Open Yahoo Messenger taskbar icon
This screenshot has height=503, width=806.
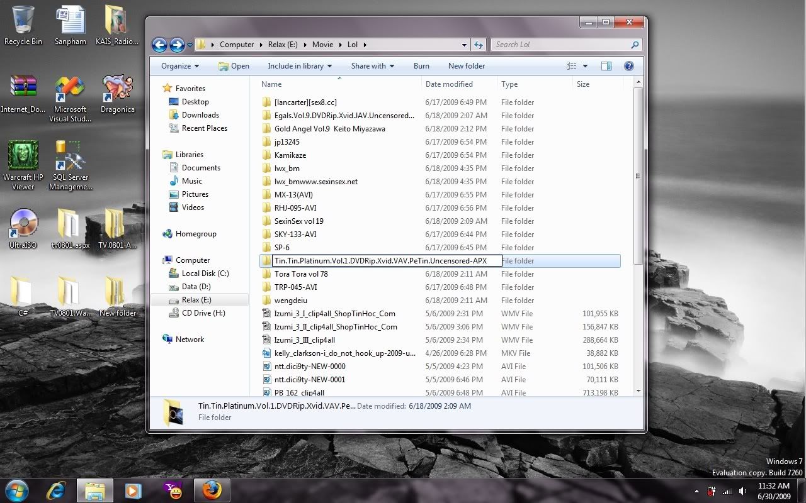(x=172, y=490)
